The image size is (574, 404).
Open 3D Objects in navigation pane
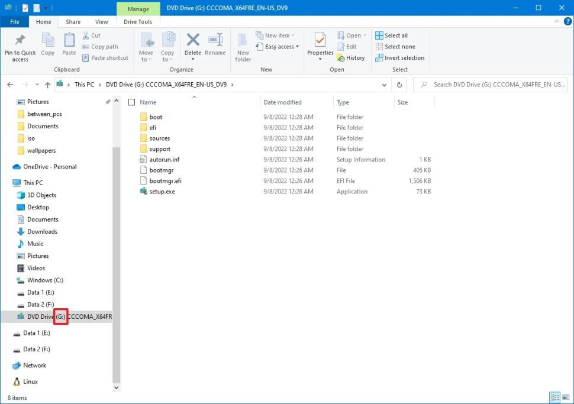[x=36, y=195]
